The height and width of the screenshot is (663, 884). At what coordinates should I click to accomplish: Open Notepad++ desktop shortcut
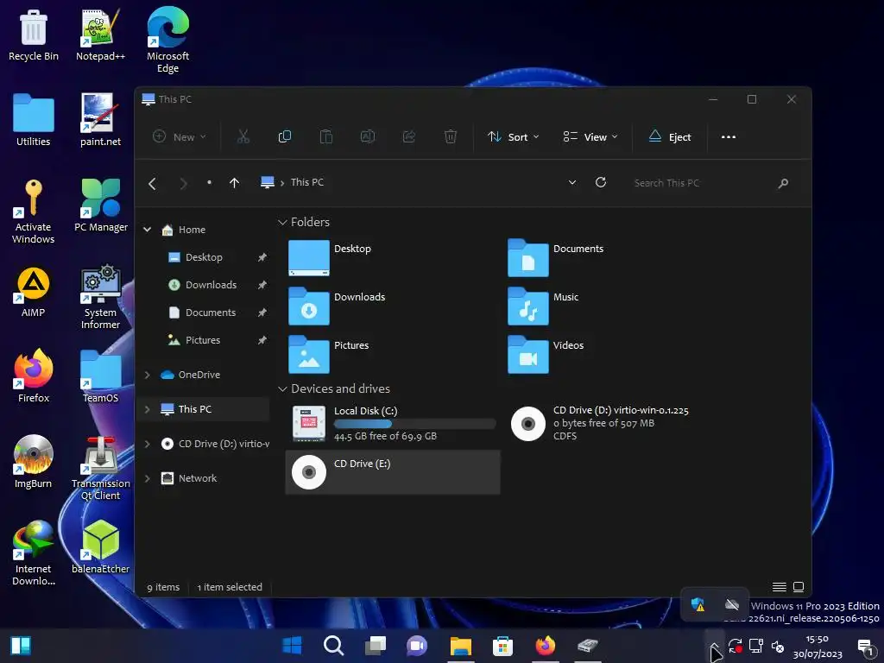[100, 35]
